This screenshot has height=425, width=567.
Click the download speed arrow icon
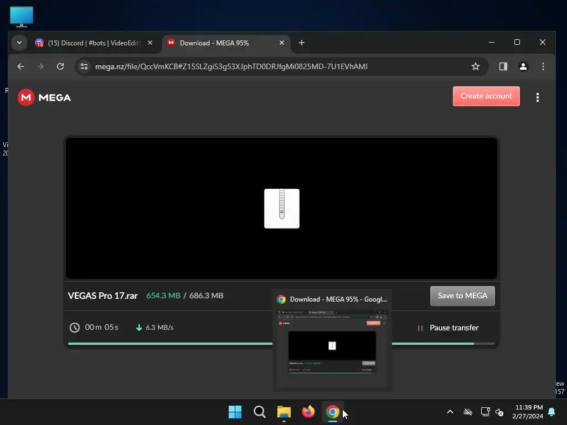(139, 328)
